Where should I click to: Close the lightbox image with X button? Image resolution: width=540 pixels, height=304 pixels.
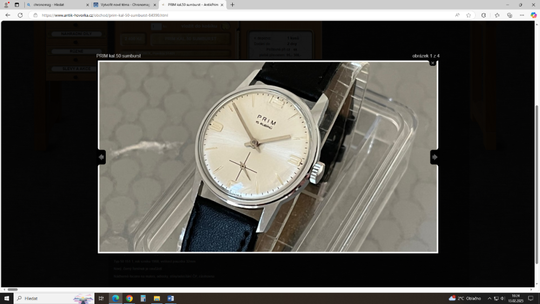[433, 63]
